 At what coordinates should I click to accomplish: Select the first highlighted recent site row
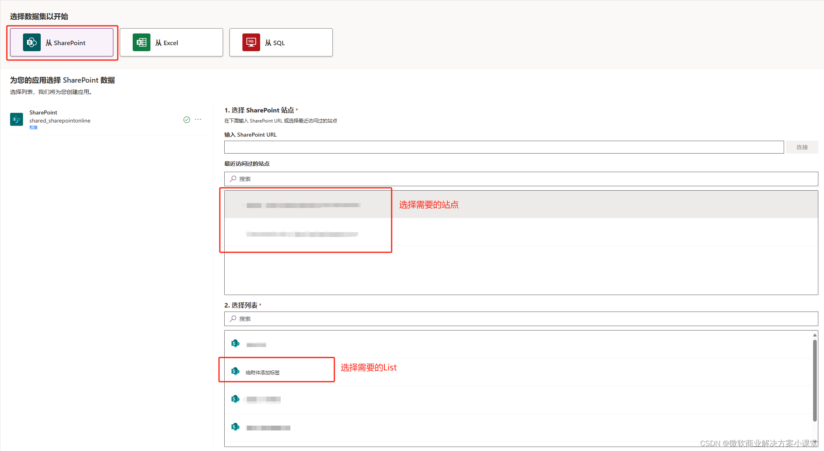pyautogui.click(x=520, y=205)
